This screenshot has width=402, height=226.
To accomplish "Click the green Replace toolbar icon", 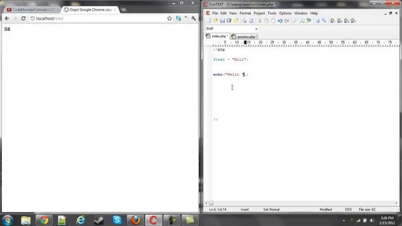I will click(309, 21).
